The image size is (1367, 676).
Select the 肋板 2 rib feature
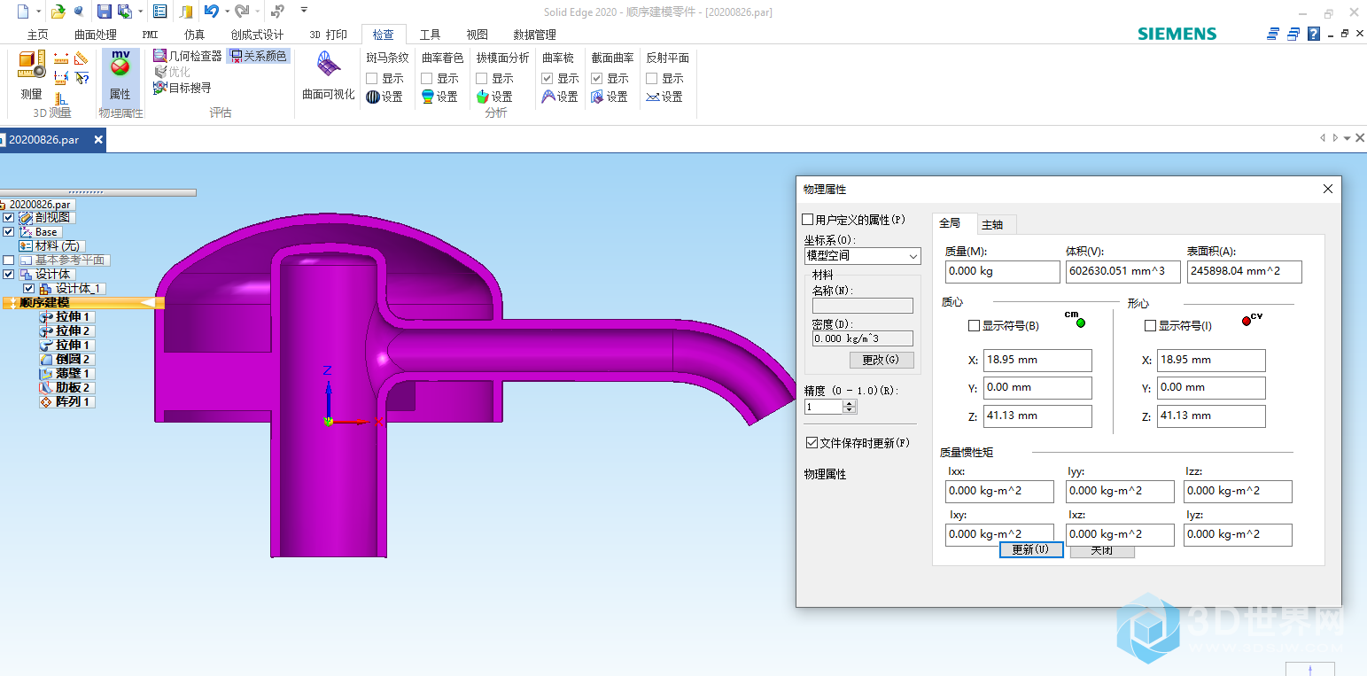tap(67, 388)
